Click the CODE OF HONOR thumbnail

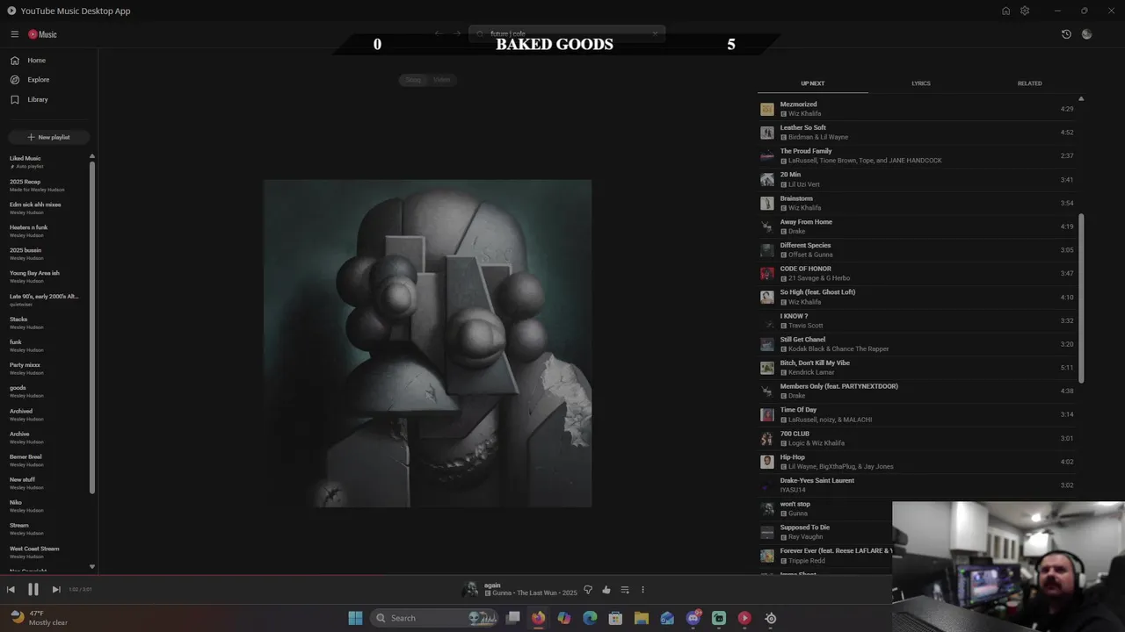coord(767,274)
